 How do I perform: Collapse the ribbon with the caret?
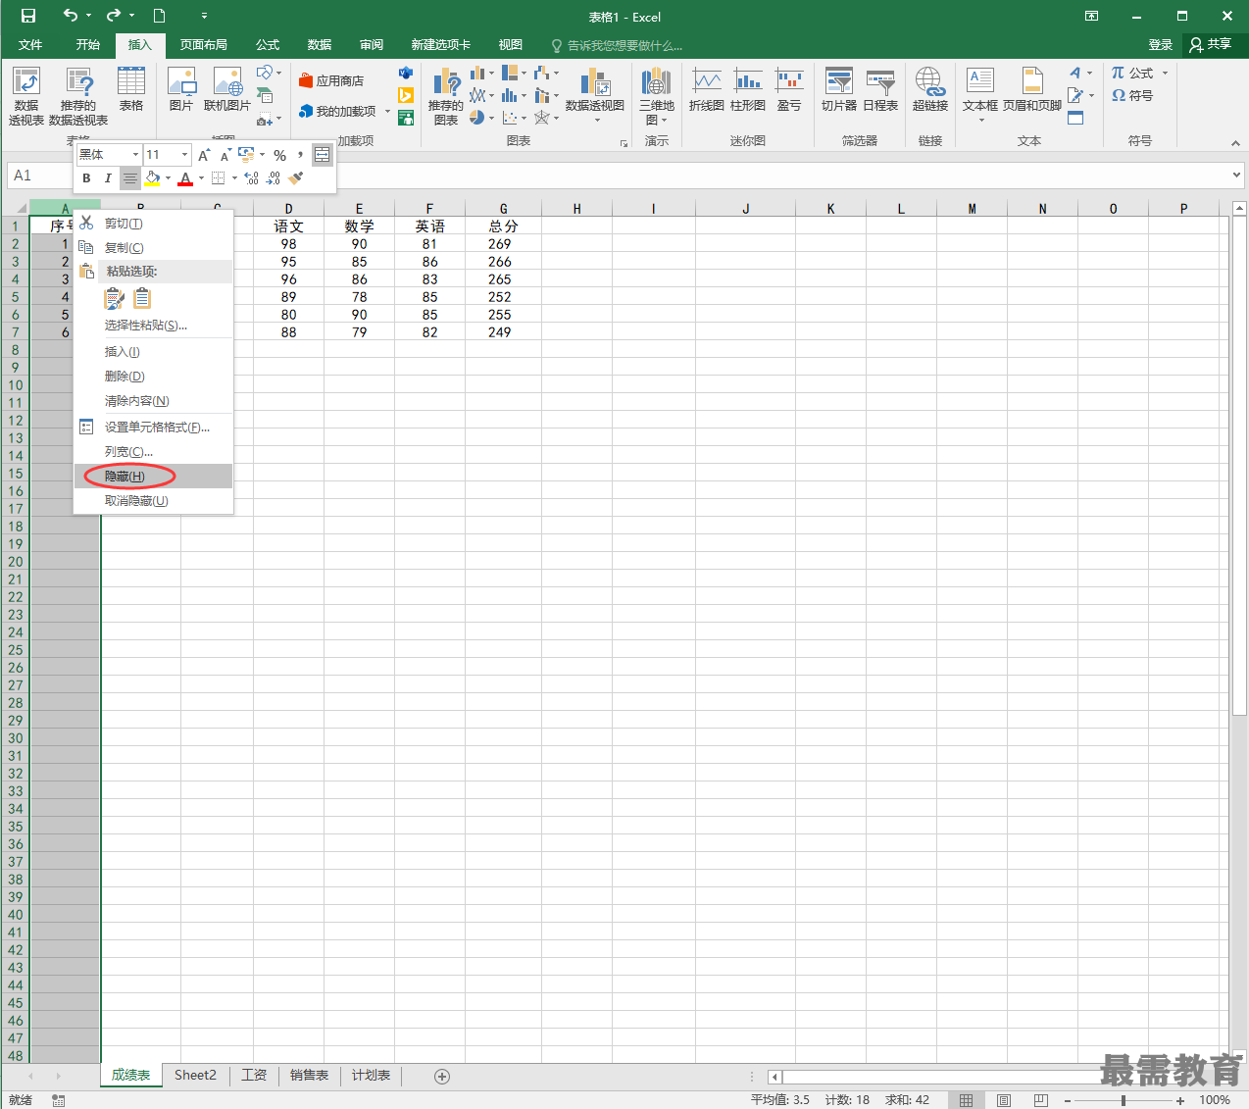point(1235,143)
